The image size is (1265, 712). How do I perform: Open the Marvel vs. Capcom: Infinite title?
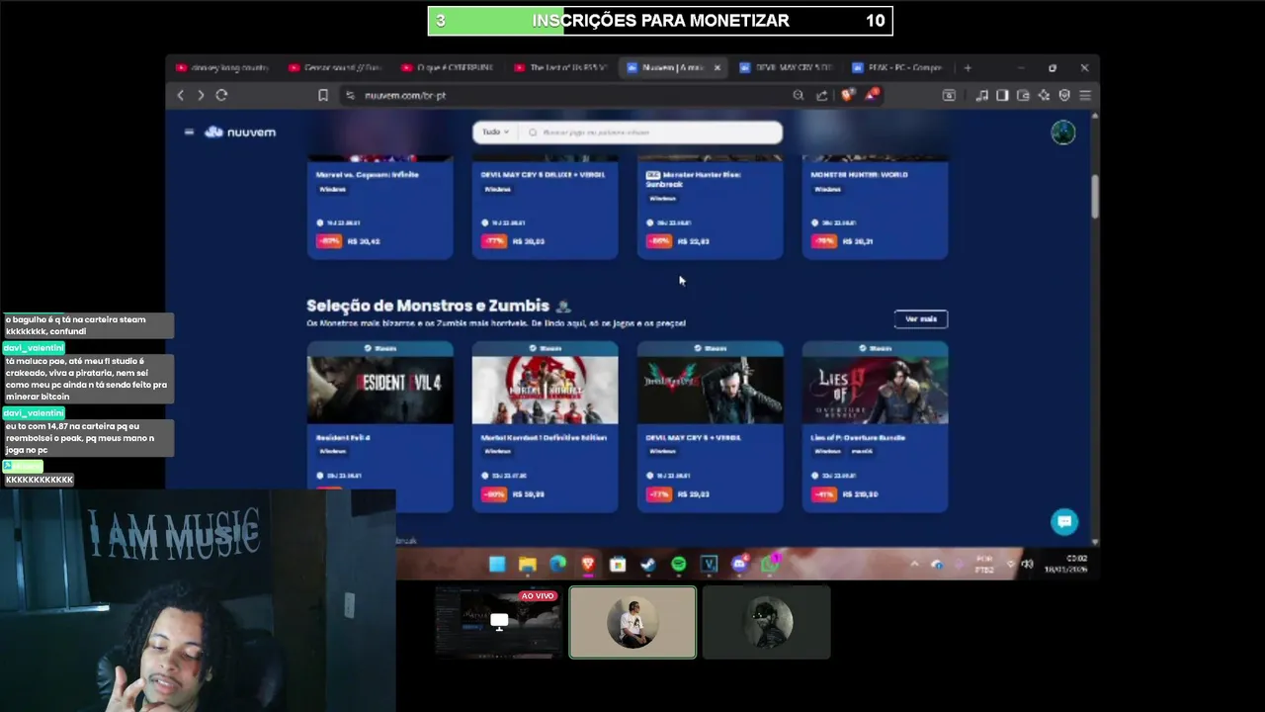[368, 174]
